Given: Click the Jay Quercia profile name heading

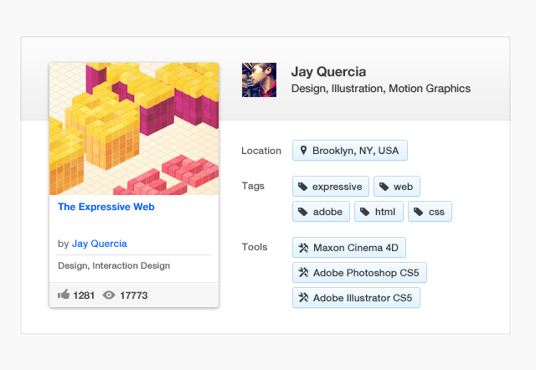Looking at the screenshot, I should coord(328,72).
